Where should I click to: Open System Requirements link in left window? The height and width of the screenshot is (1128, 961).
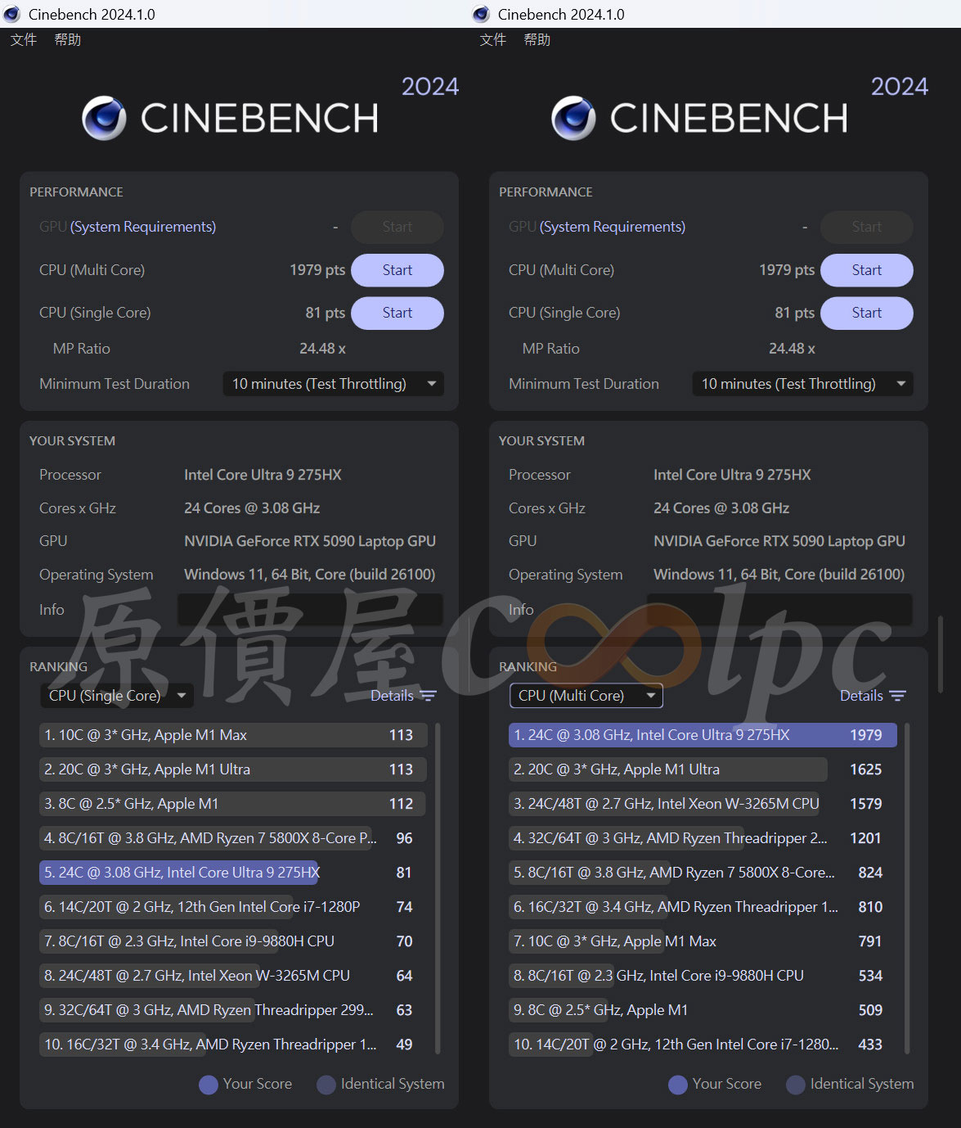143,227
